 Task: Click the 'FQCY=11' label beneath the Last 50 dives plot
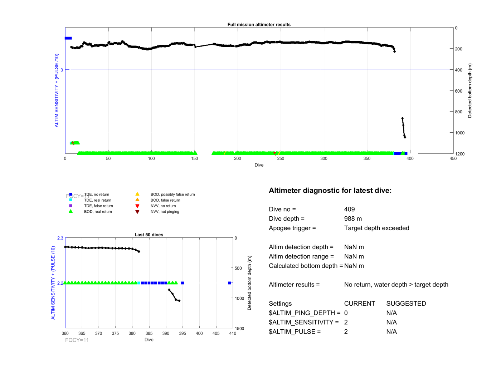coord(77,340)
